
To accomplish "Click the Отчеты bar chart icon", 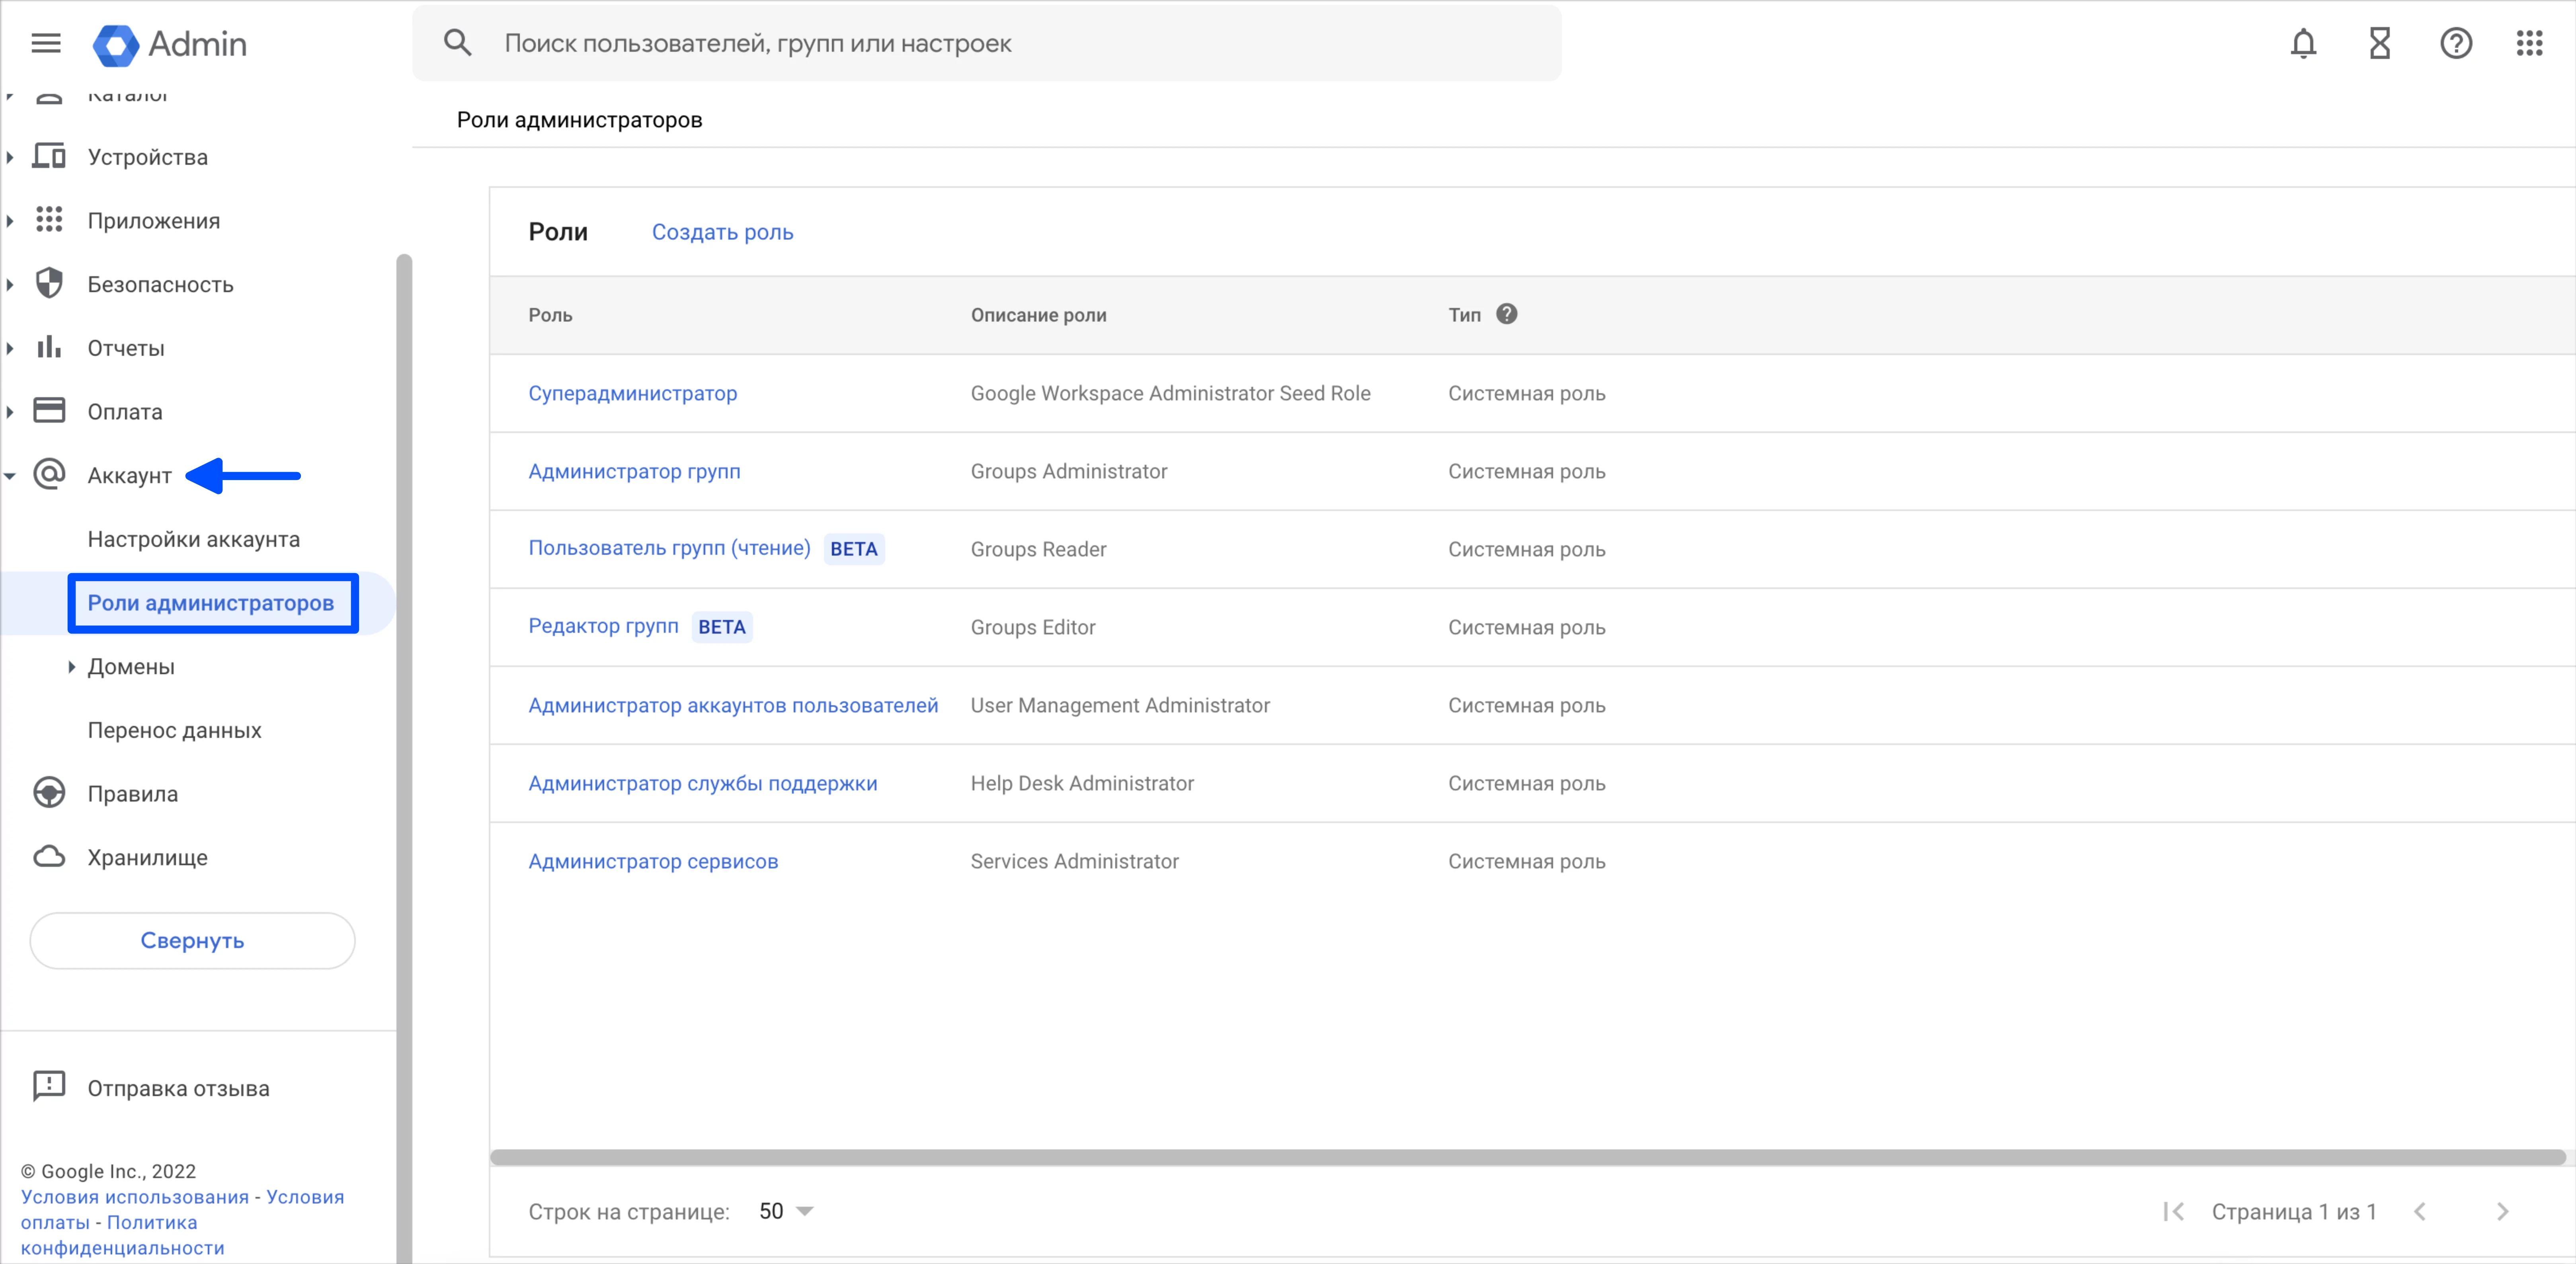I will (49, 347).
